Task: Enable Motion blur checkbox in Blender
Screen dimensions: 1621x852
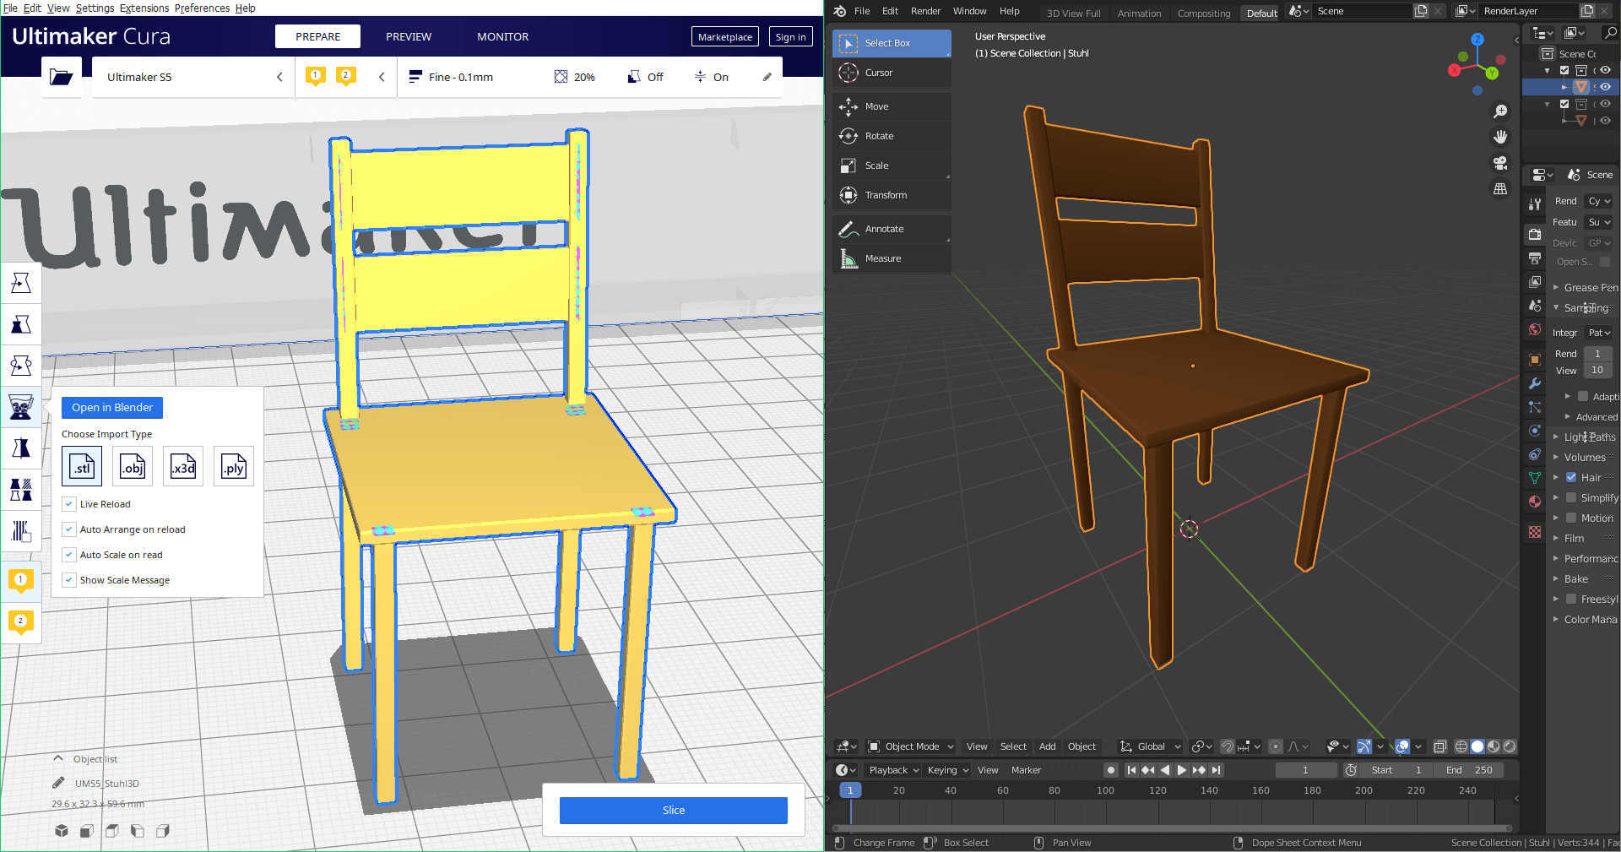Action: coord(1571,518)
